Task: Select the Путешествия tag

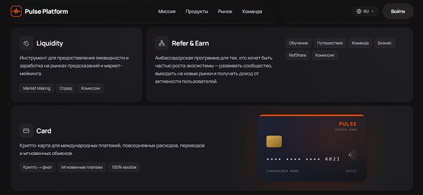Action: [329, 43]
